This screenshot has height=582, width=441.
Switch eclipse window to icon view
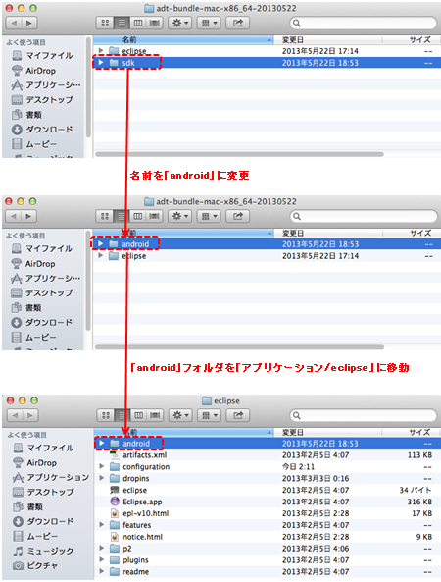(x=106, y=415)
